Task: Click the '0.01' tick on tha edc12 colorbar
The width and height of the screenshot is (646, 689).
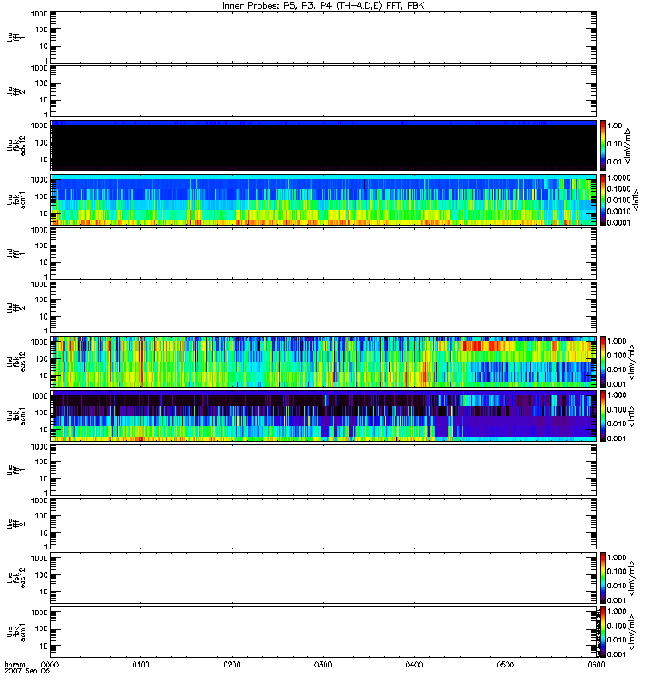Action: pos(615,162)
